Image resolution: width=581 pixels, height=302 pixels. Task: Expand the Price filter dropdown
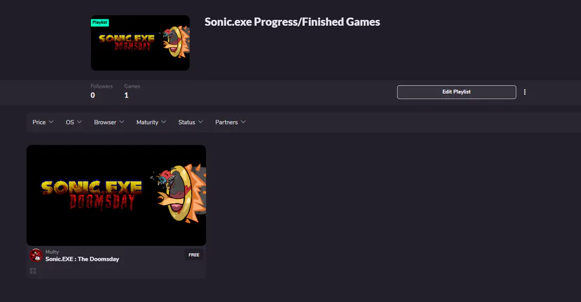coord(43,122)
